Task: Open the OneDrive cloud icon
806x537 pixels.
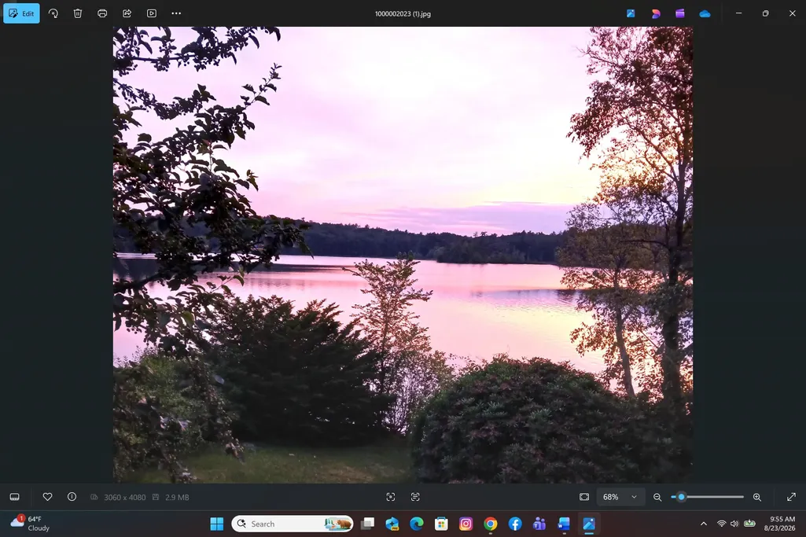Action: tap(705, 14)
